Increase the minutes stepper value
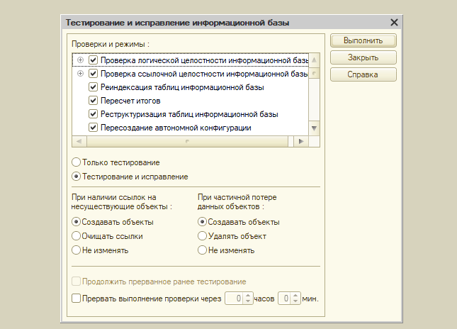The height and width of the screenshot is (329, 457). (x=296, y=296)
